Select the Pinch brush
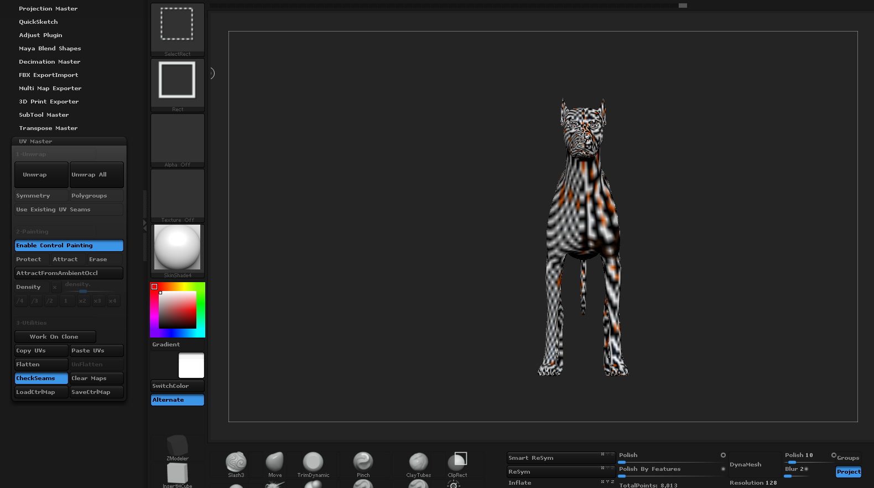 coord(363,463)
